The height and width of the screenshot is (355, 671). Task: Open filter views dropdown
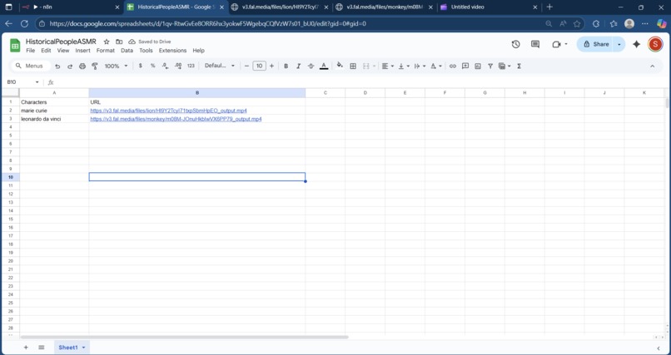click(x=504, y=67)
